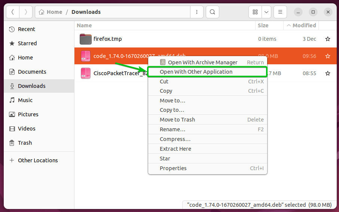
Task: Go to Home in the sidebar
Action: click(x=39, y=58)
